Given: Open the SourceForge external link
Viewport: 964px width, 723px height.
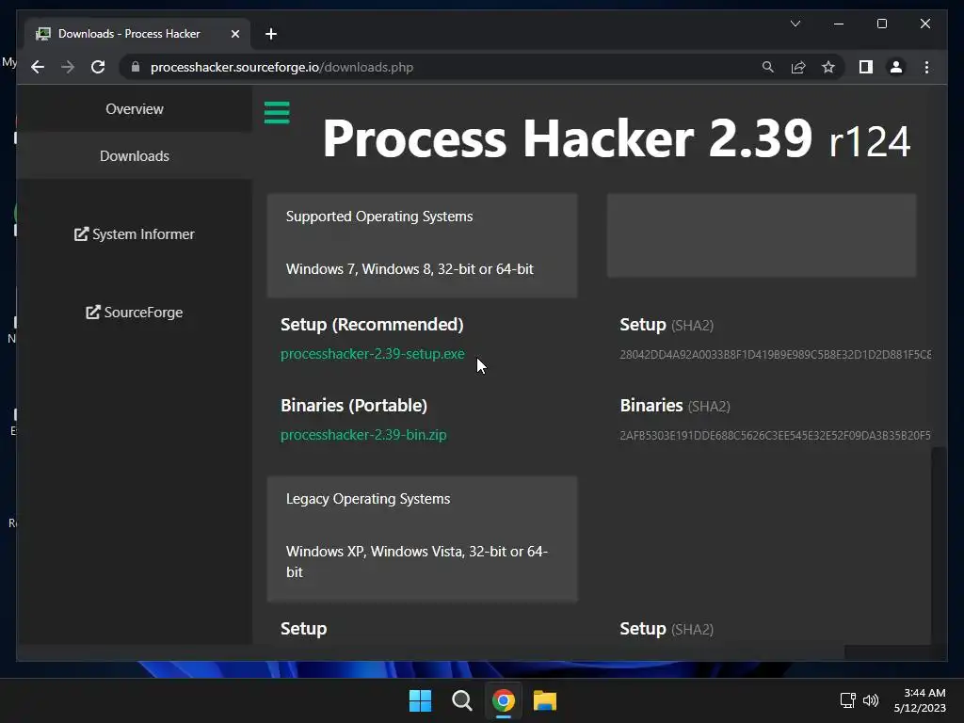Looking at the screenshot, I should point(135,313).
